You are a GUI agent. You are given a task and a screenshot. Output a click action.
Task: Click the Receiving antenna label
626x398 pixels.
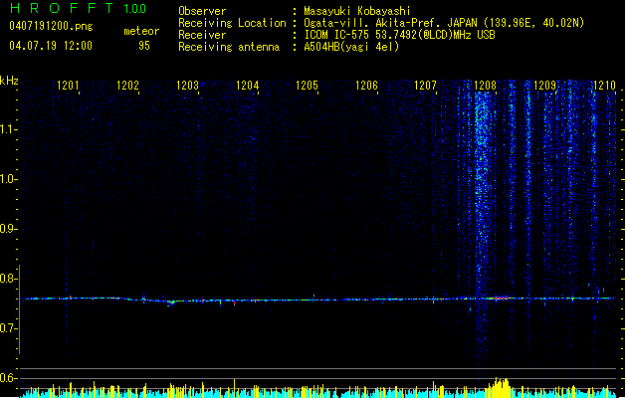[x=229, y=47]
